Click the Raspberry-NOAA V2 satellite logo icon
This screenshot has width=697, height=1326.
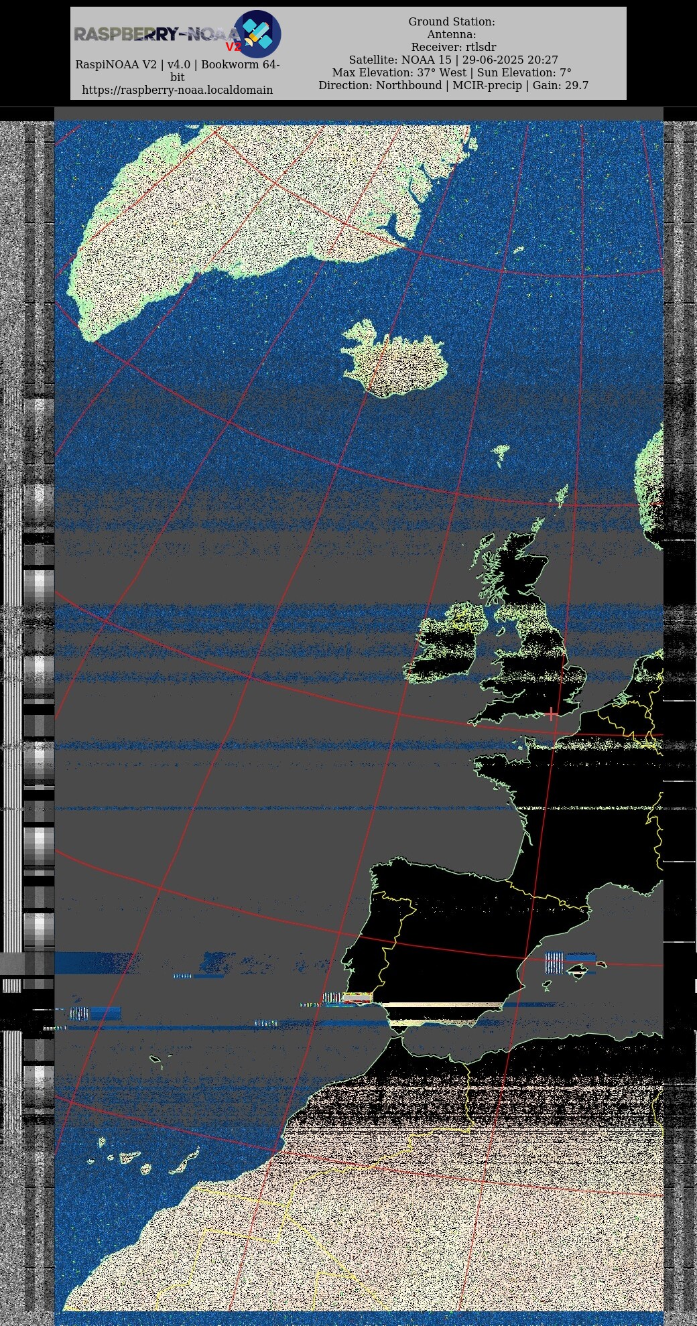pyautogui.click(x=257, y=34)
